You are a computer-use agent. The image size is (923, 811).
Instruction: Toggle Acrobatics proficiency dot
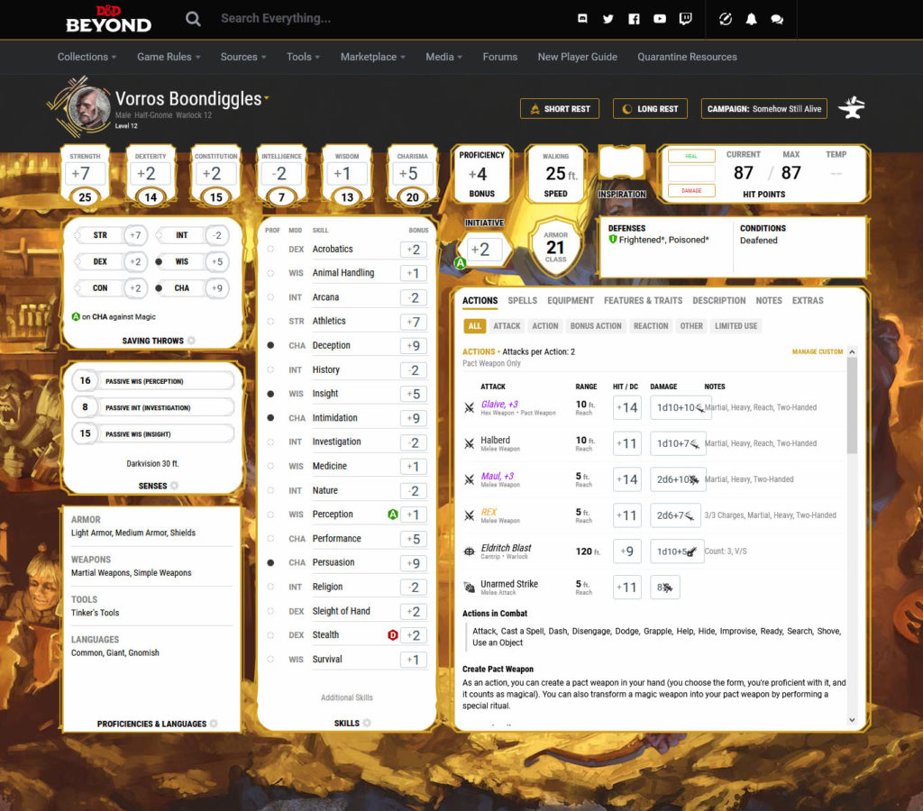coord(270,249)
